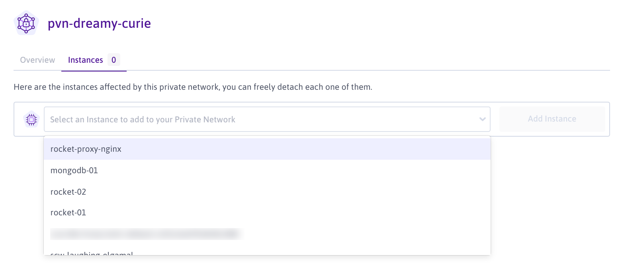Expand the instance selector chevron arrow
This screenshot has height=267, width=622.
[482, 119]
